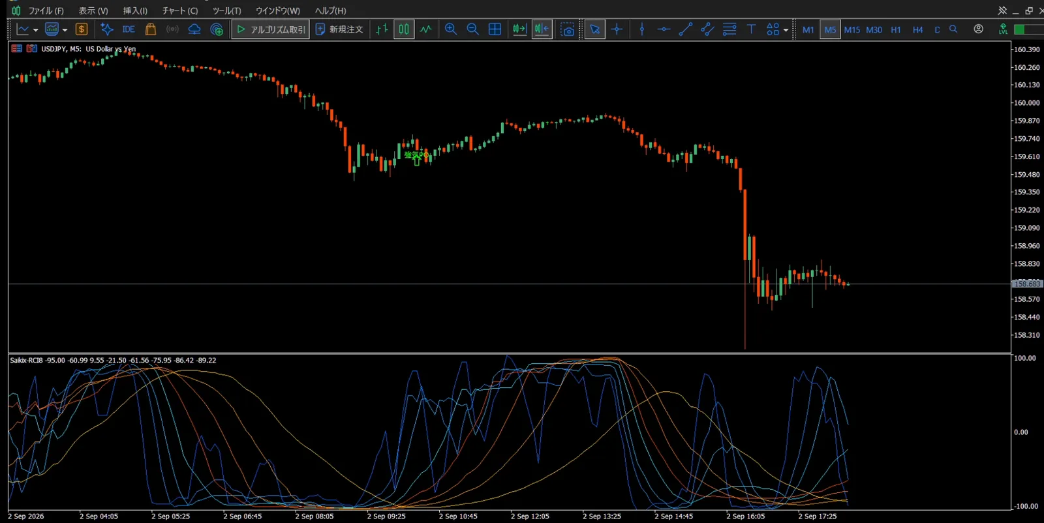Select the horizontal line drawing tool

[x=664, y=29]
